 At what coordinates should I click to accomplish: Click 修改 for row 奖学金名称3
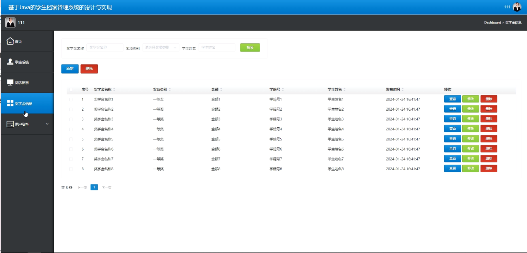[x=470, y=119]
